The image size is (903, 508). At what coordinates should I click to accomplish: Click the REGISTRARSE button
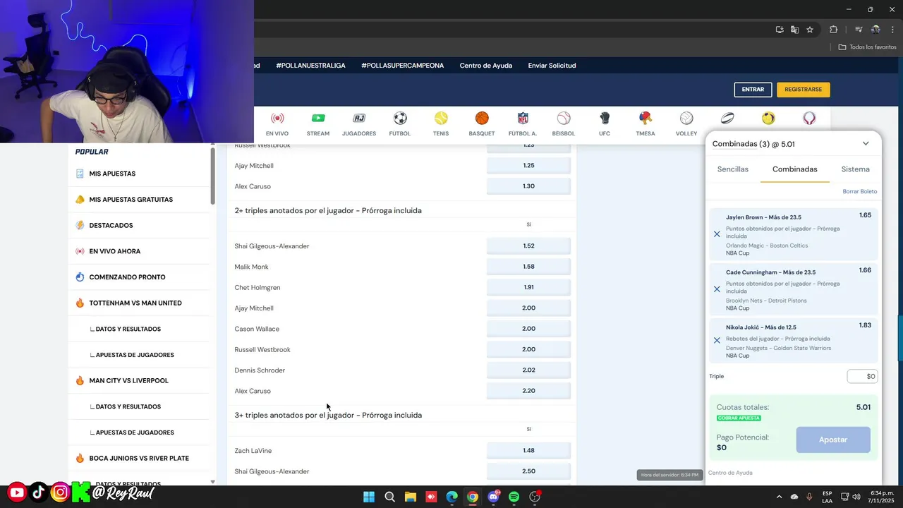click(x=804, y=90)
